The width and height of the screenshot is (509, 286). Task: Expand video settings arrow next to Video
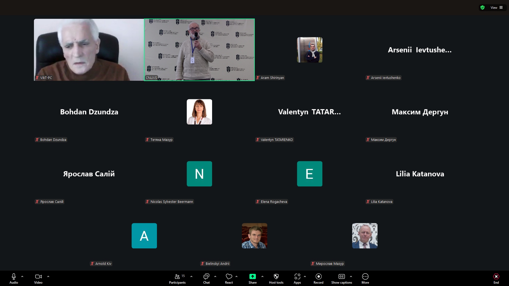(x=48, y=276)
